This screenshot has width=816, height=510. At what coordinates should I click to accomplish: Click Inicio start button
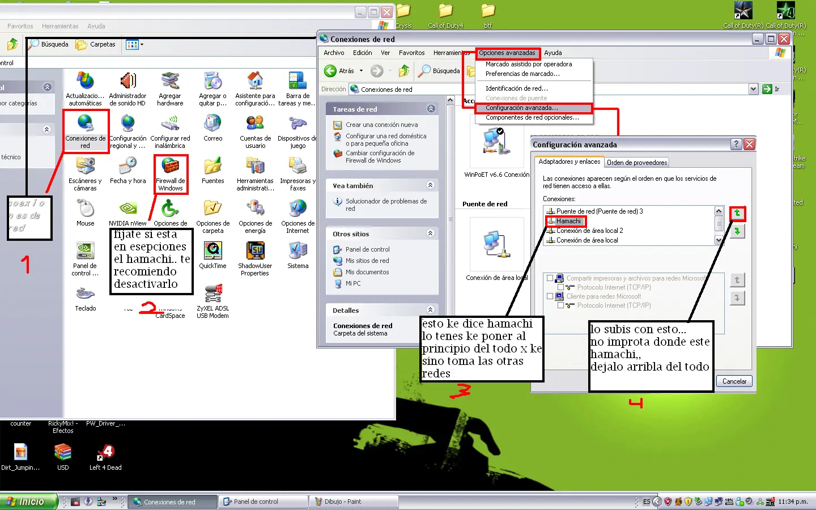pos(28,501)
